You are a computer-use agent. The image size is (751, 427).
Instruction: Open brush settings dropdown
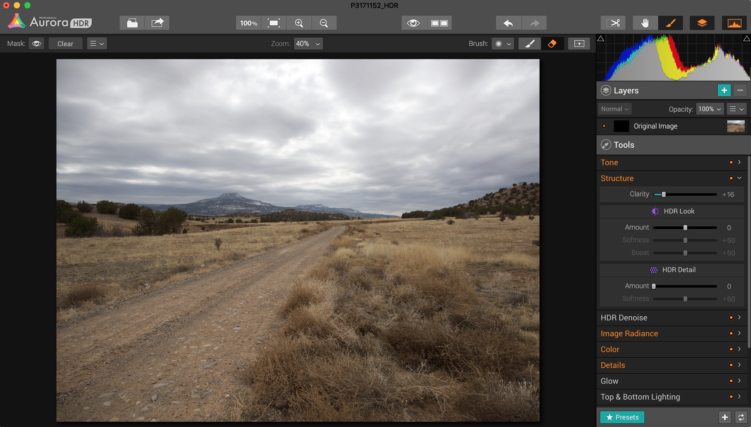tap(503, 44)
